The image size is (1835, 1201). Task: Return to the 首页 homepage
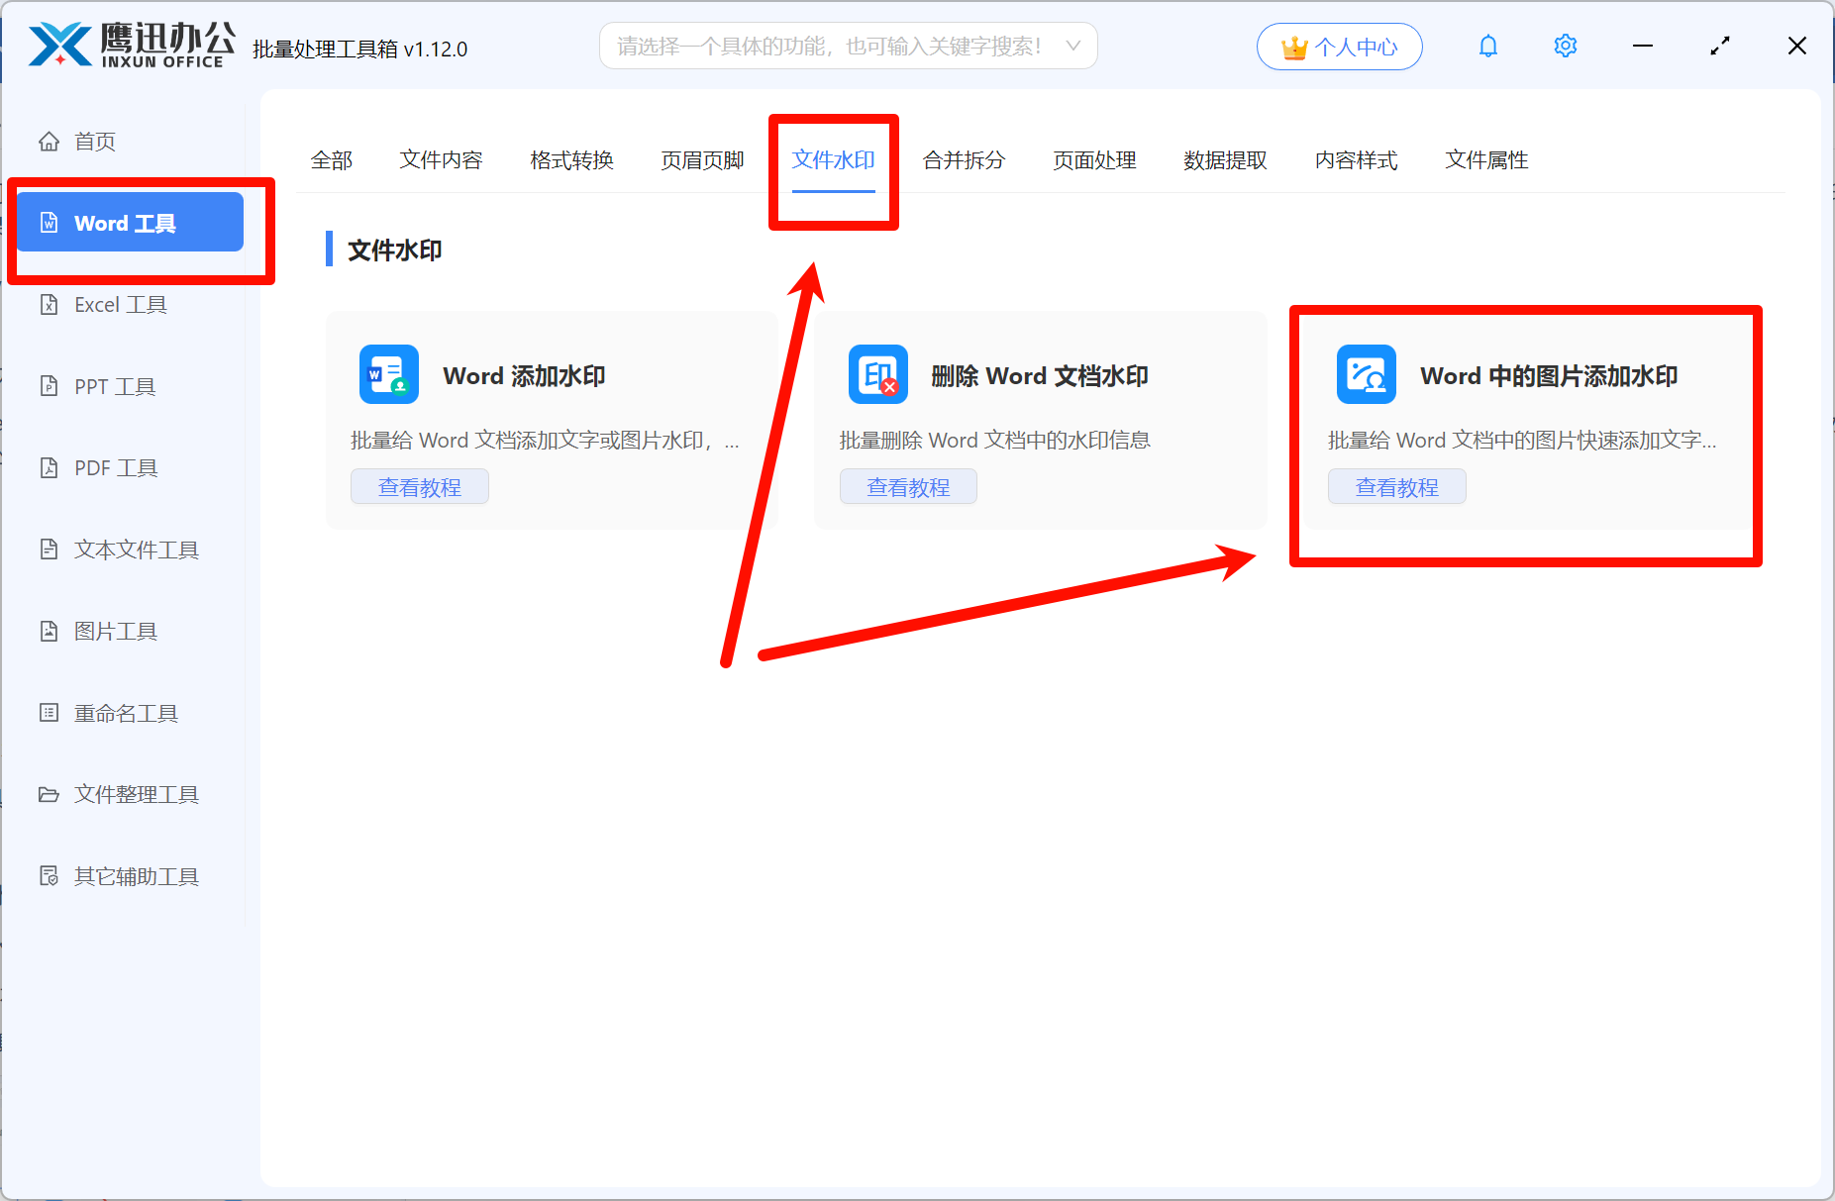coord(94,141)
